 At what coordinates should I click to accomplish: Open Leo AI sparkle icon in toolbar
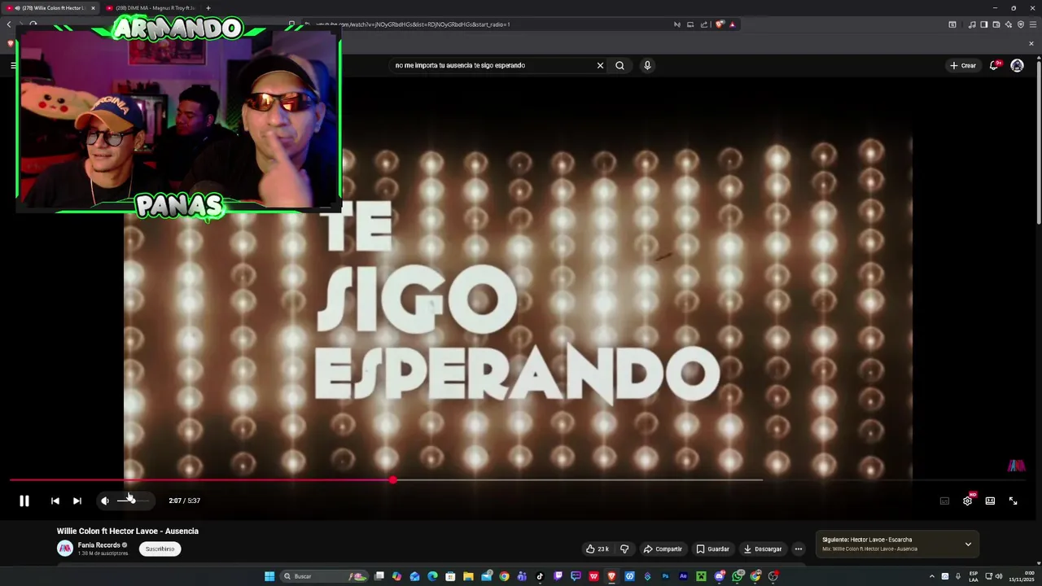point(1008,24)
